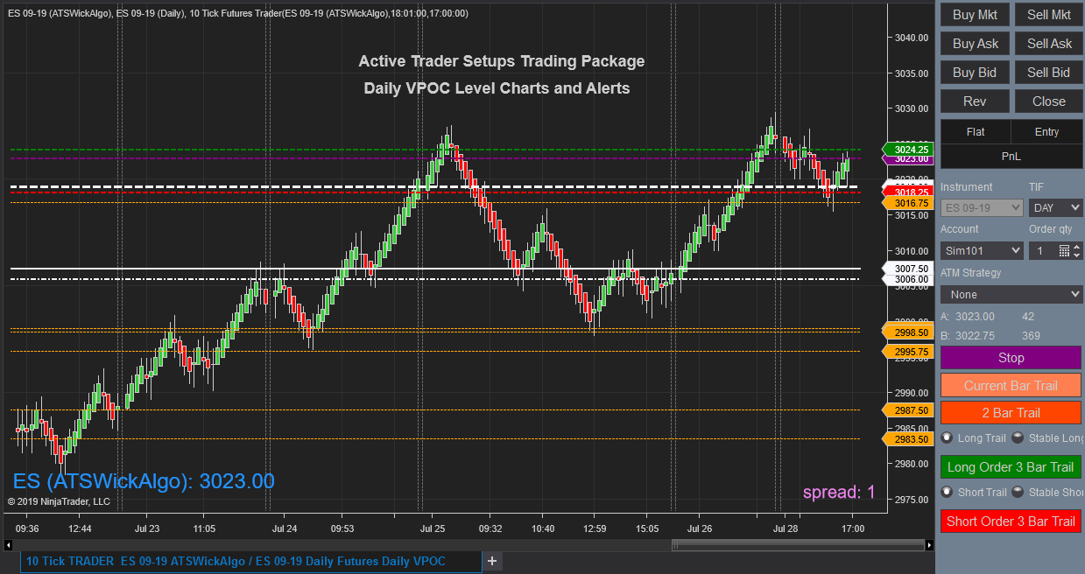Expand the ATM Strategy dropdown set to None

pyautogui.click(x=1011, y=294)
